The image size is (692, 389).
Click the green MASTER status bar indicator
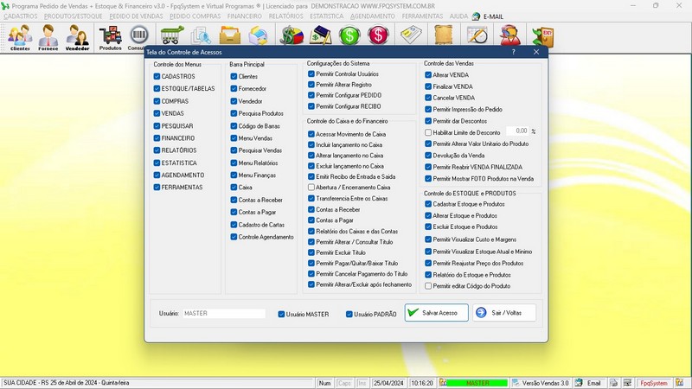pyautogui.click(x=477, y=383)
